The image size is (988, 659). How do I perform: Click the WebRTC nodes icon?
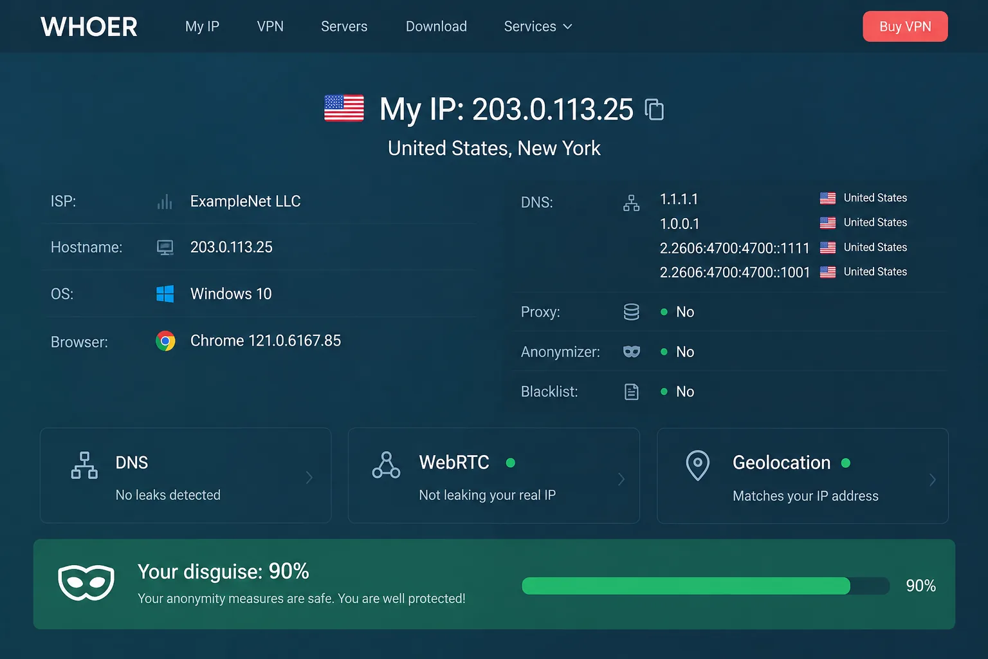click(x=386, y=465)
